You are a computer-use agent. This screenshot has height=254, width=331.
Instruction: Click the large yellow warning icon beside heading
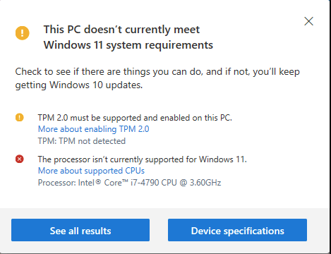23,32
